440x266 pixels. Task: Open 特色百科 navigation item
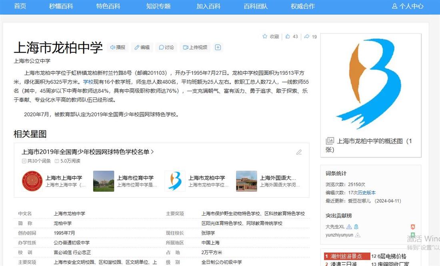108,6
